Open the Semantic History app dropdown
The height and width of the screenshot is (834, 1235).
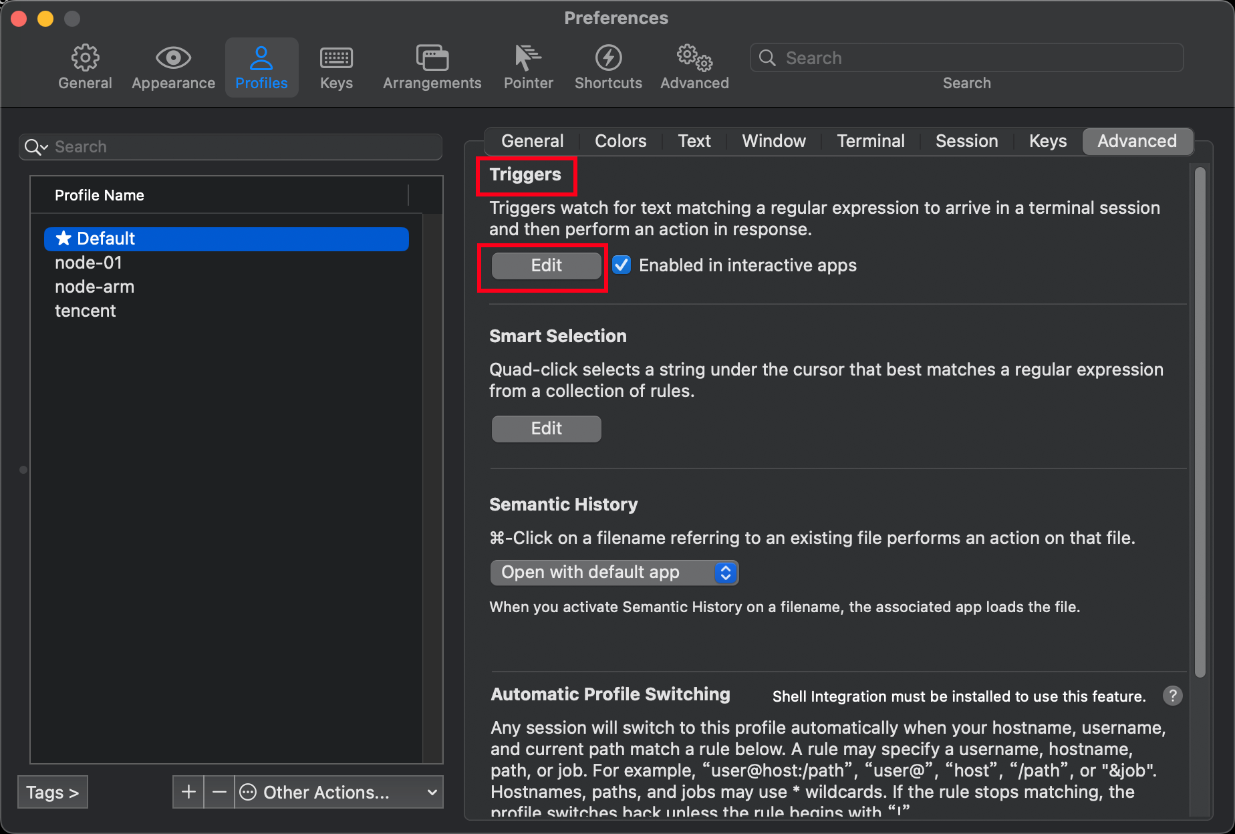coord(613,573)
